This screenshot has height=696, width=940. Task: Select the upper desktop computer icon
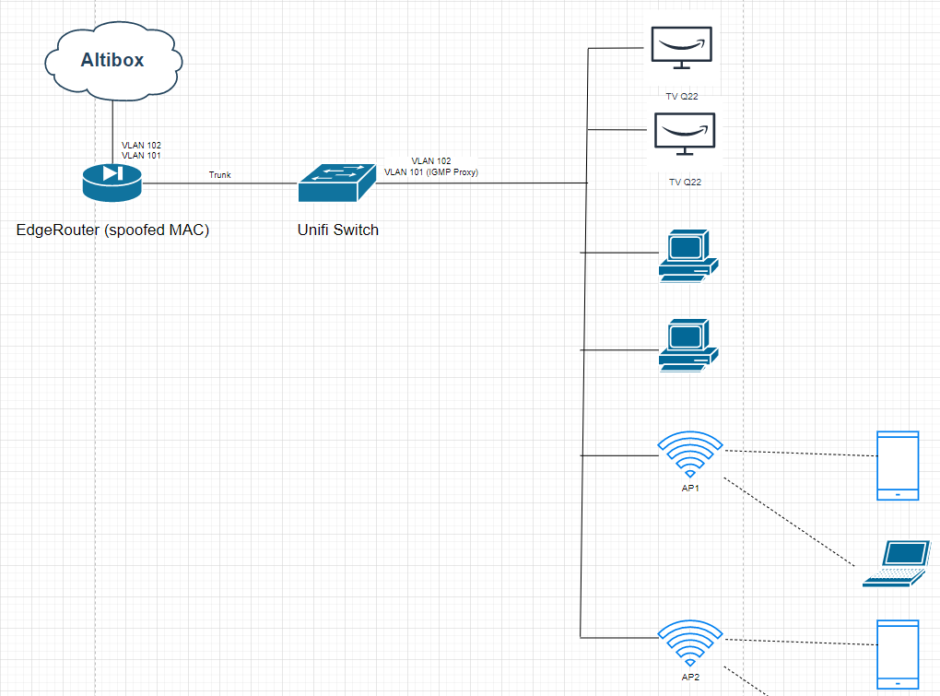click(688, 256)
